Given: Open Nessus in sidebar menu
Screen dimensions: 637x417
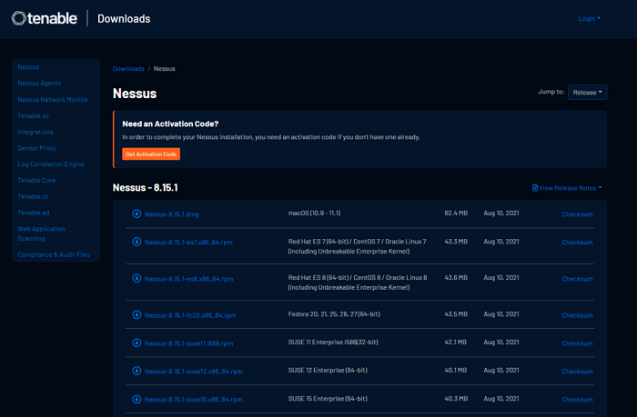Looking at the screenshot, I should tap(28, 67).
